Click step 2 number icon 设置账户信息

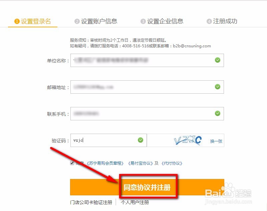77,21
